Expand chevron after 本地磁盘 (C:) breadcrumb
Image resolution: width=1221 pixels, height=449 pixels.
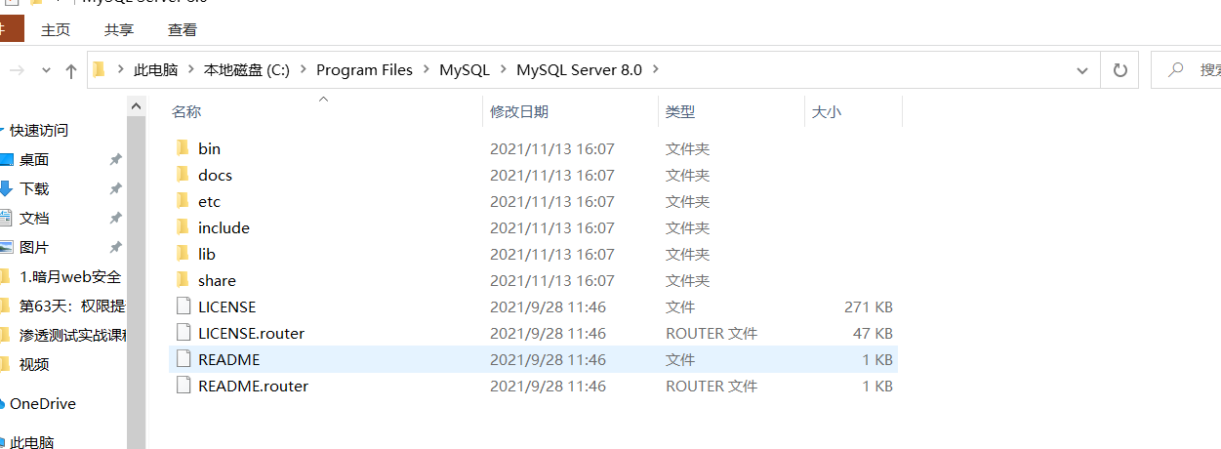[304, 70]
